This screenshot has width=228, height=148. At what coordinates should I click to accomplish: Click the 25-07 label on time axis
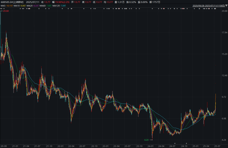point(217,146)
